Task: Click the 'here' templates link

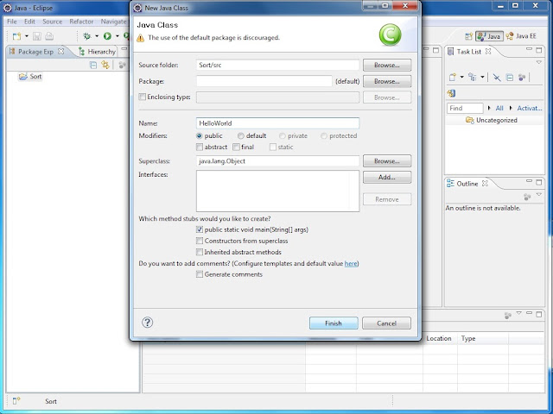Action: (351, 263)
